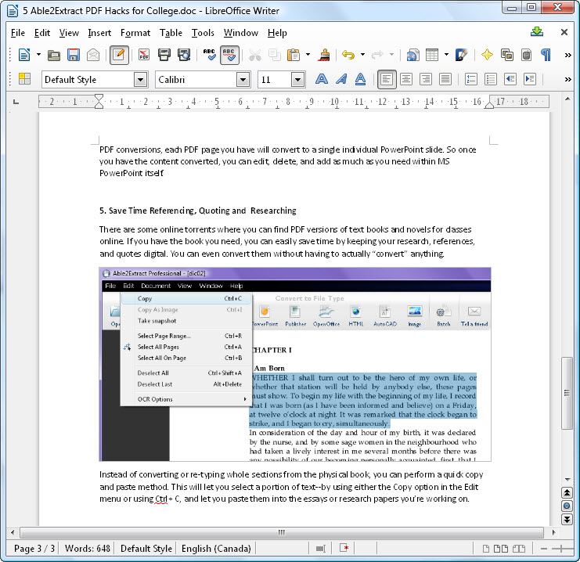Open the Paste options dropdown arrow
Screen dimensions: 580x562
pos(308,55)
